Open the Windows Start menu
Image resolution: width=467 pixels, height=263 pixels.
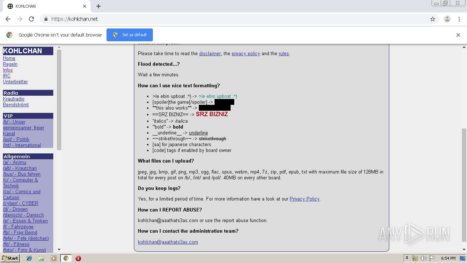click(10, 258)
